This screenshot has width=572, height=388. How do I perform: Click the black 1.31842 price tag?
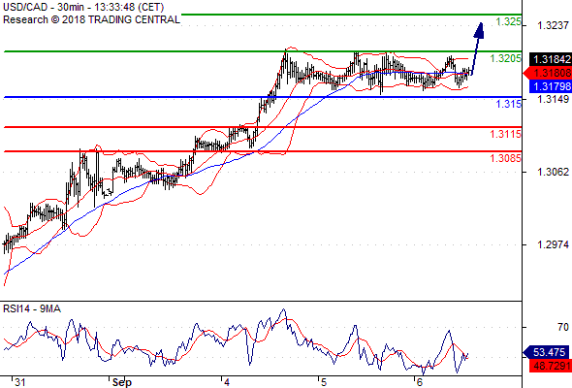point(550,59)
